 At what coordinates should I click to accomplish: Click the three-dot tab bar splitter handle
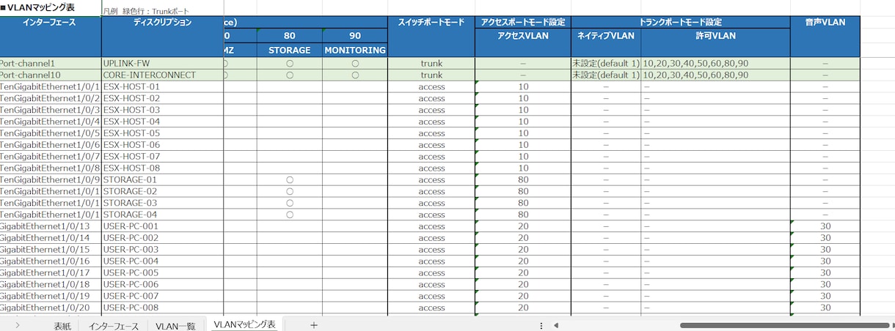click(x=541, y=325)
